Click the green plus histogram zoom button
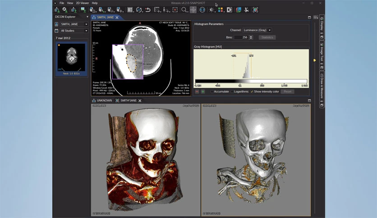 tap(202, 91)
